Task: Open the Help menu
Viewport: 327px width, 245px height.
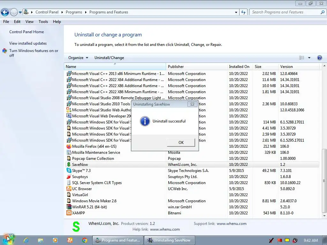Action: [57, 22]
